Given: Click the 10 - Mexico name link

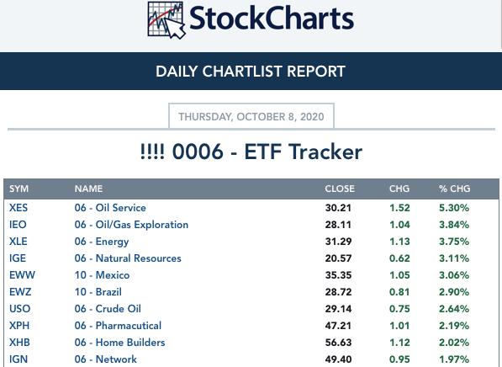Looking at the screenshot, I should (x=102, y=275).
